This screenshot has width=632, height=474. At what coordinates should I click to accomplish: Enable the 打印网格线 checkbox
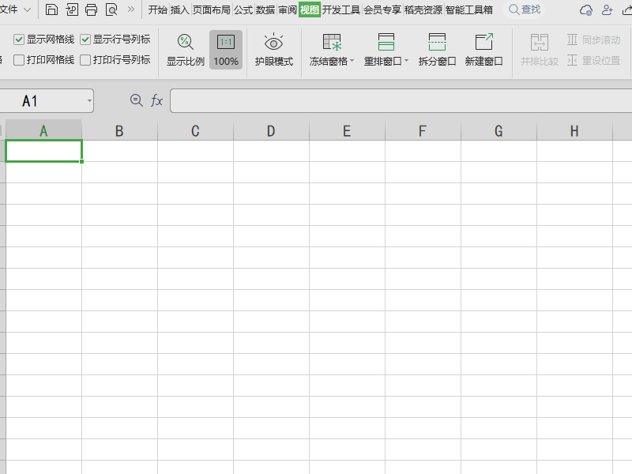(20, 59)
